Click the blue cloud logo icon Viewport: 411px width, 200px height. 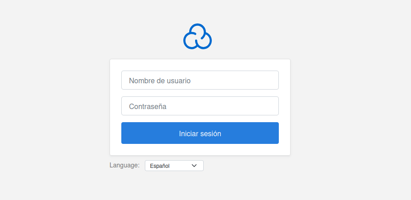(197, 36)
